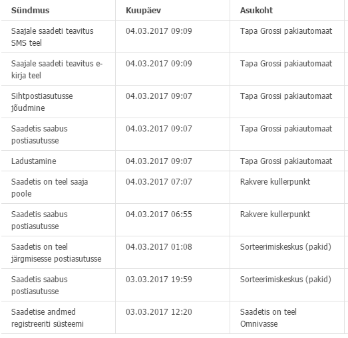Click Sorteerimiskeskus (pakid) at 19:59
This screenshot has height=338, width=348.
(x=285, y=280)
